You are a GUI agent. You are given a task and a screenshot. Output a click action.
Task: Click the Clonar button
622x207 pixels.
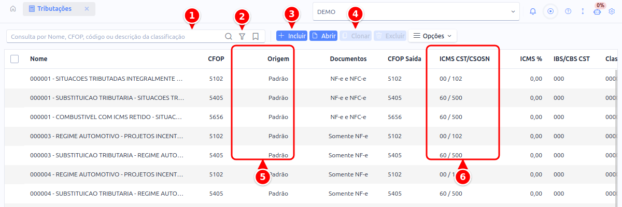356,36
